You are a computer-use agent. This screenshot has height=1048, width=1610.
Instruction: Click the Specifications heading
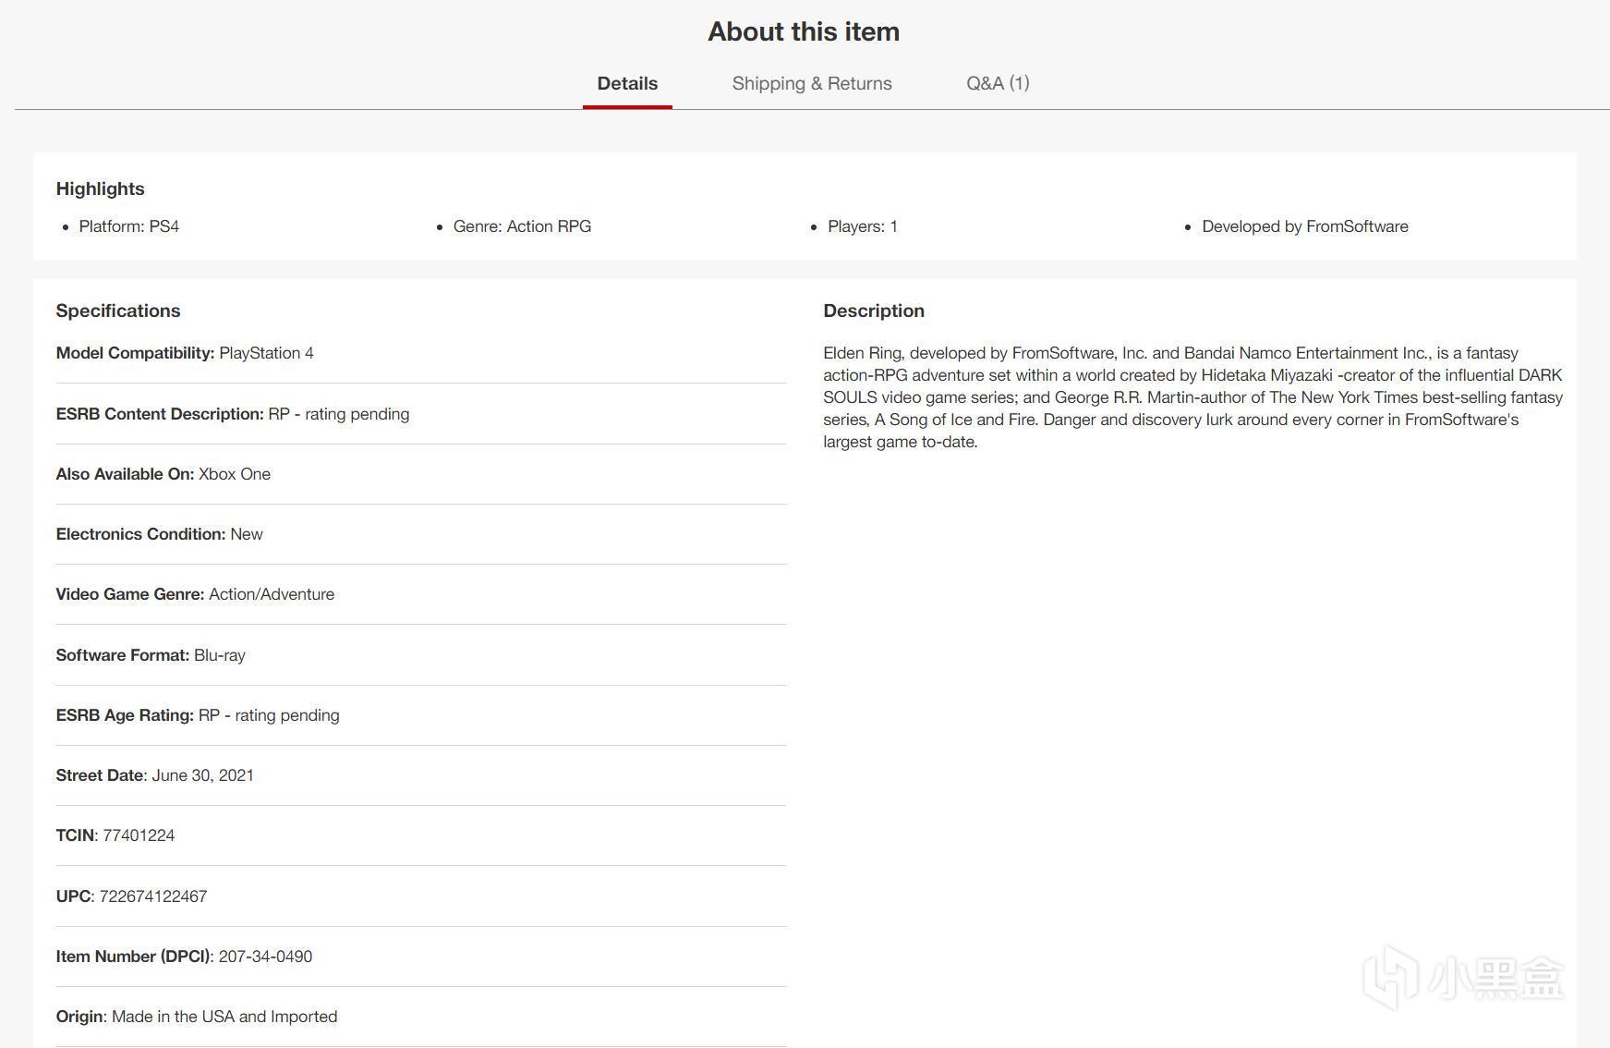coord(118,311)
